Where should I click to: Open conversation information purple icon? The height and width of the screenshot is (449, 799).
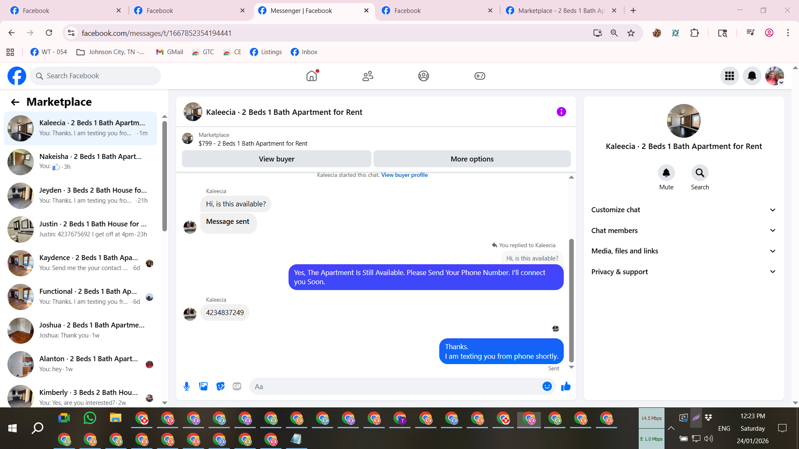point(561,112)
